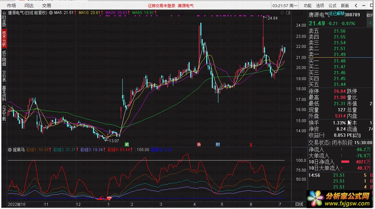The width and height of the screenshot is (375, 209).
Task: Click 14:56 trade tick row
Action: (x=340, y=175)
